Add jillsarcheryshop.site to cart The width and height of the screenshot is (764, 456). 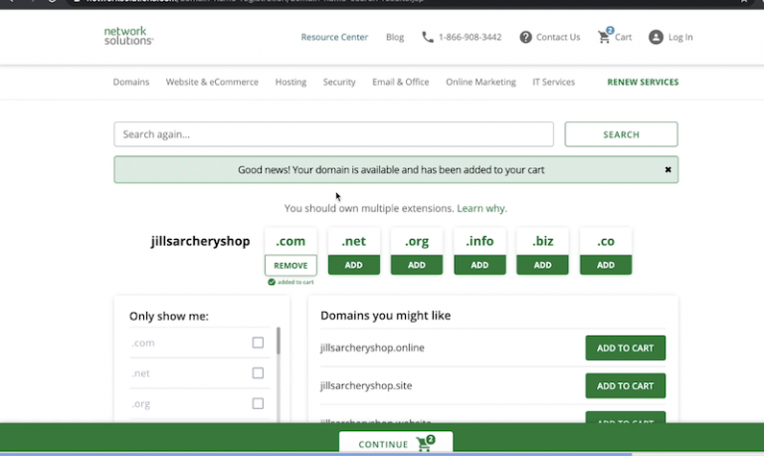[625, 385]
